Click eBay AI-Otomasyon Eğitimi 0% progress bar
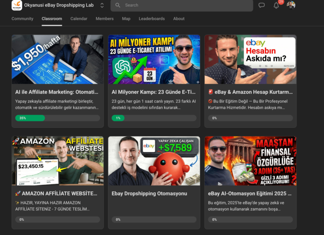 (251, 220)
